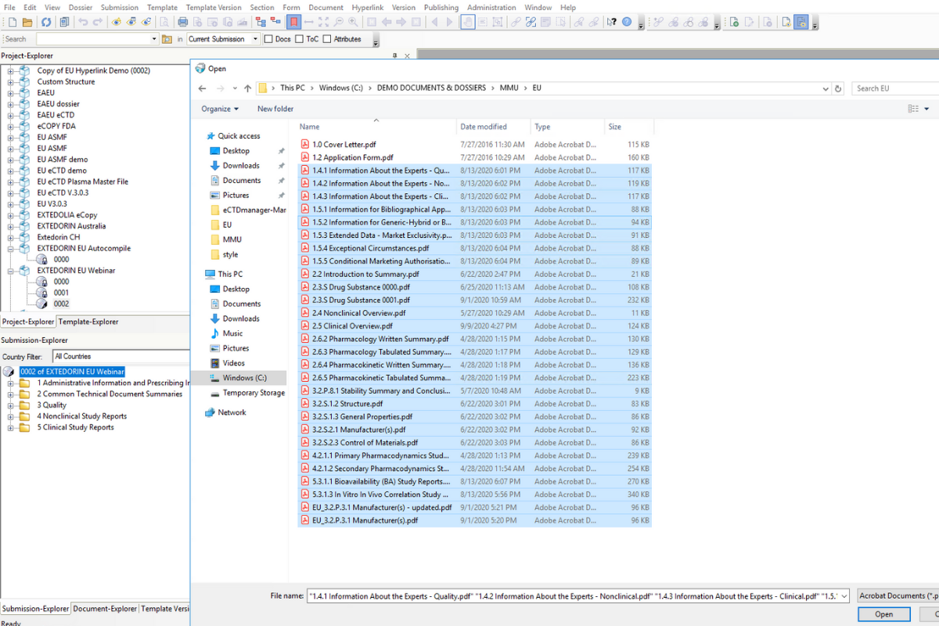Image resolution: width=939 pixels, height=626 pixels.
Task: Click the Open button in the file dialog
Action: coord(883,614)
